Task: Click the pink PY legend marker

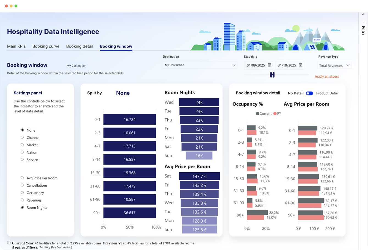Action: 275,113
